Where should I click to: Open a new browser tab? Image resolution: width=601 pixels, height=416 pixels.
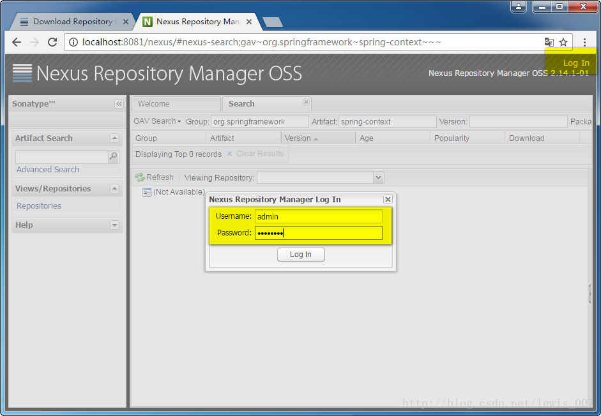273,22
